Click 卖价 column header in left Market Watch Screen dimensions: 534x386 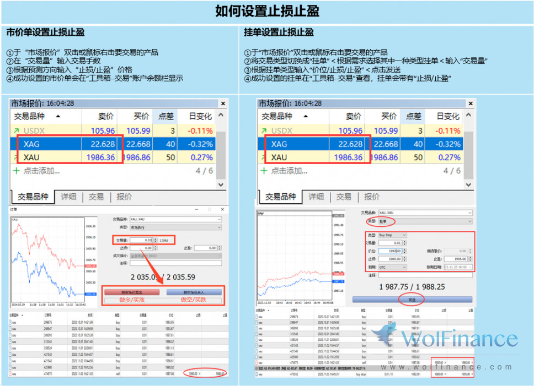click(x=105, y=116)
